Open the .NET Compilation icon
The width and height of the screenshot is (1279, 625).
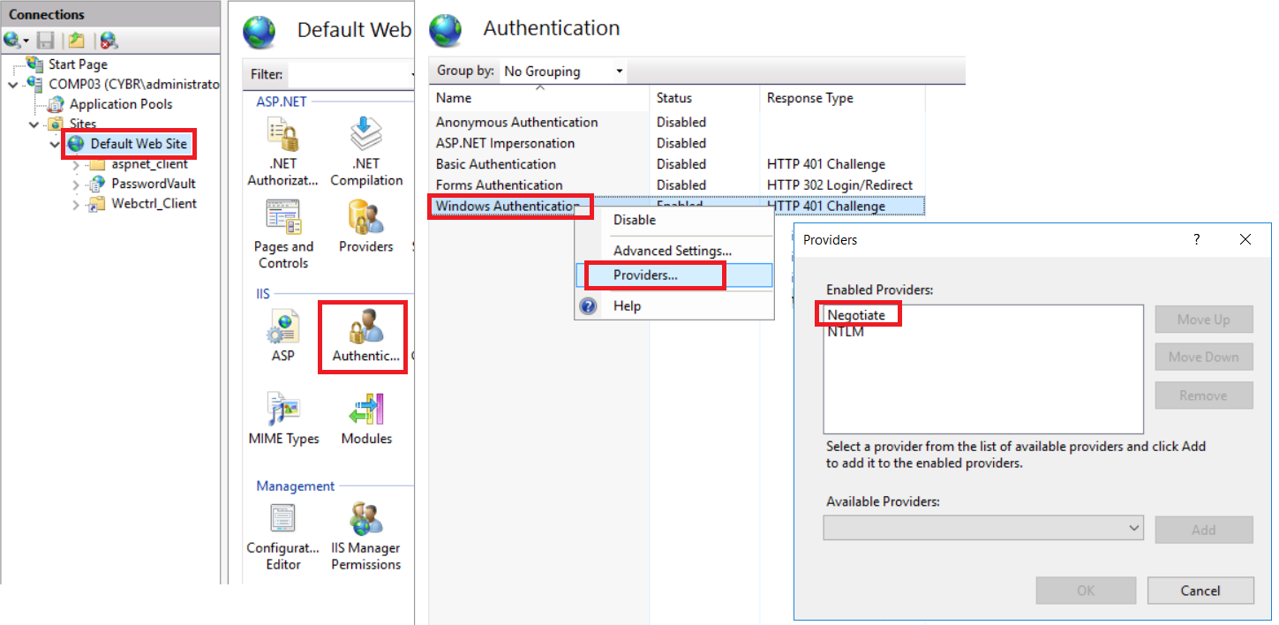(366, 152)
